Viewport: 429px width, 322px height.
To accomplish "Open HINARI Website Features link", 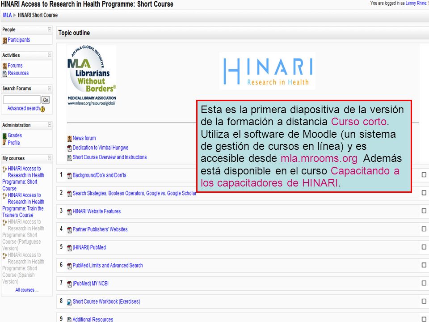I will [97, 212].
